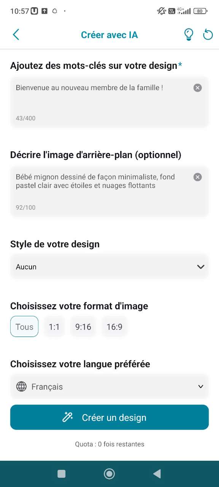Viewport: 219px width, 487px height.
Task: Tap the Créer avec IA title
Action: tap(109, 34)
